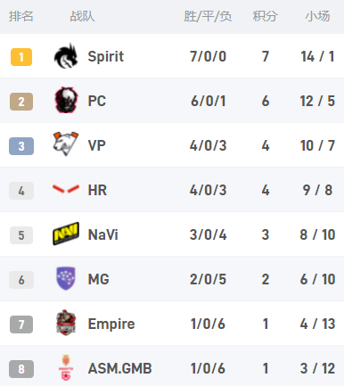Select the gold rank 1 badge
This screenshot has height=386, width=344.
21,57
